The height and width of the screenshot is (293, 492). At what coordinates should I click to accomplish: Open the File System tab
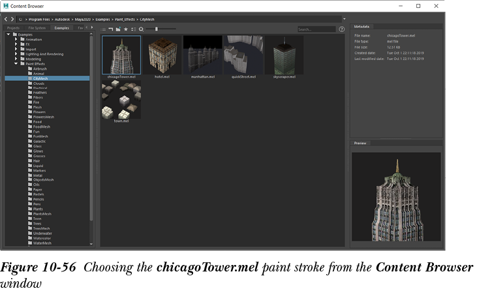coord(37,28)
